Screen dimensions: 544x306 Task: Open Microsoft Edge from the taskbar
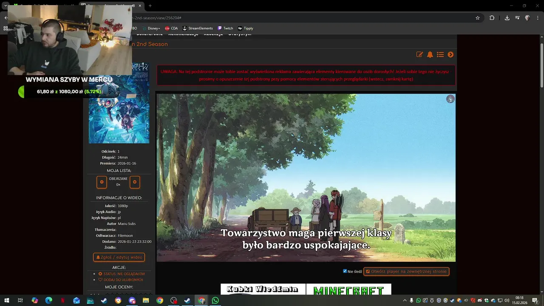48,300
